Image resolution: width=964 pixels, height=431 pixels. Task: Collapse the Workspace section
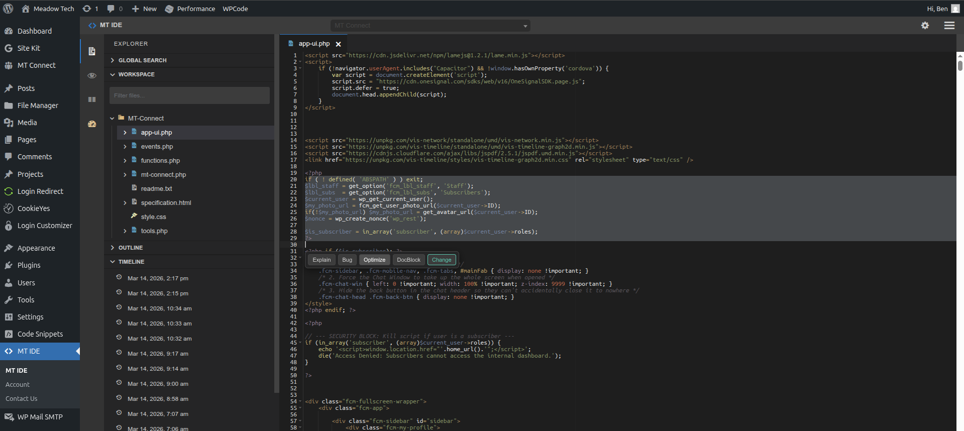(189, 74)
